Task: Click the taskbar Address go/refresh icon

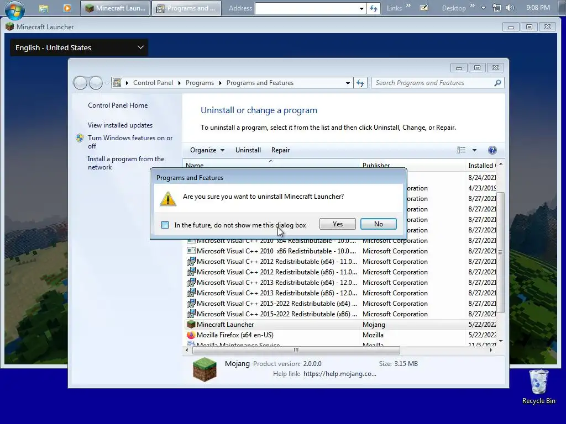Action: (374, 8)
